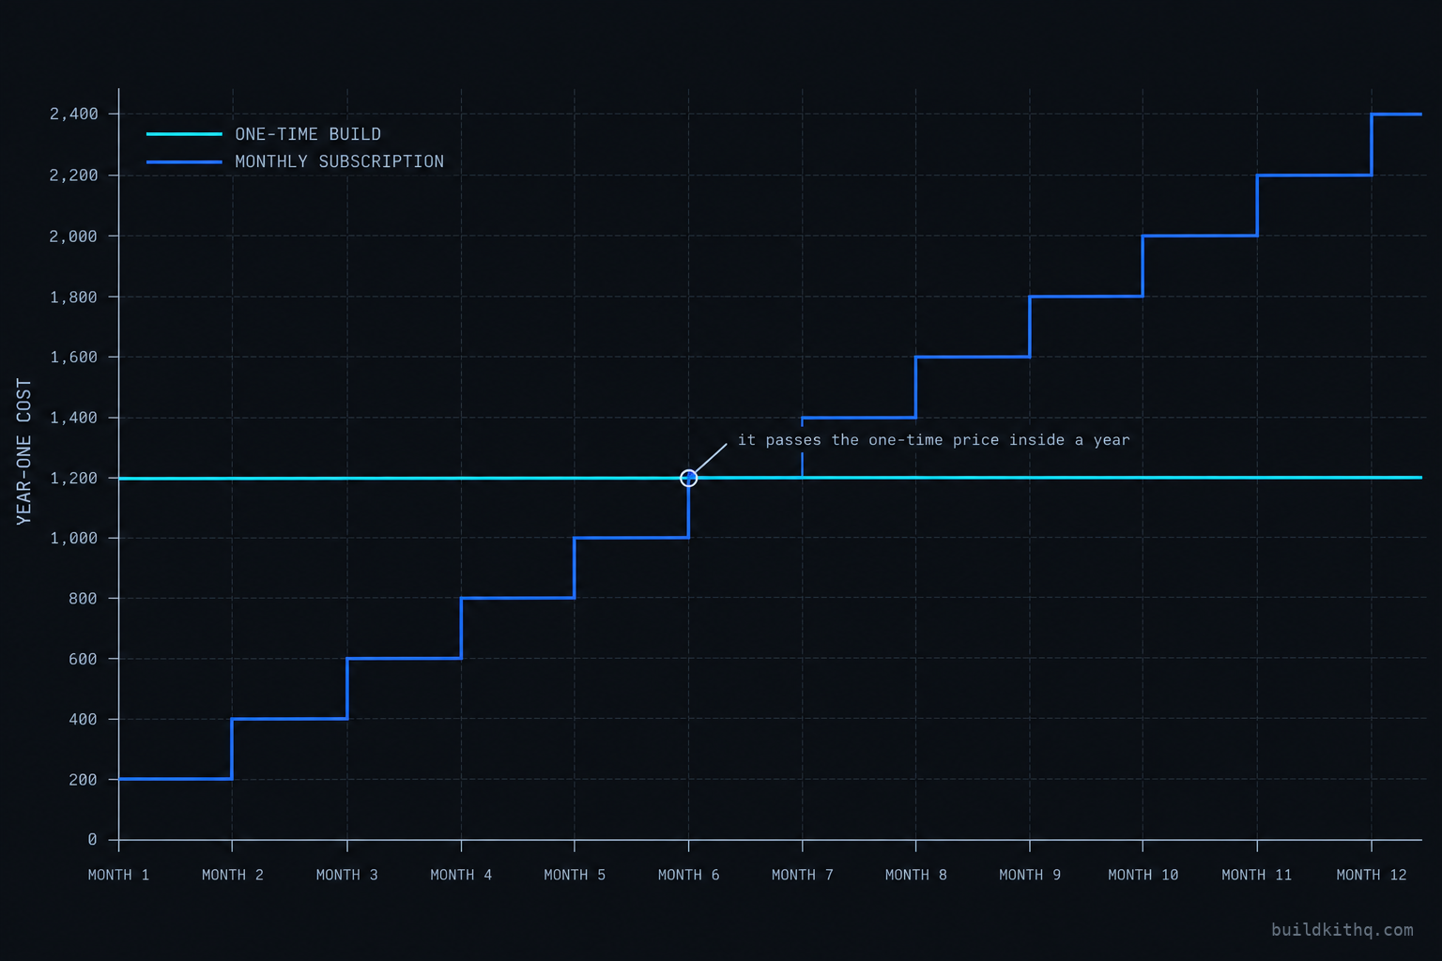The width and height of the screenshot is (1442, 961).
Task: Select the MONTH 1 axis label
Action: pos(119,875)
